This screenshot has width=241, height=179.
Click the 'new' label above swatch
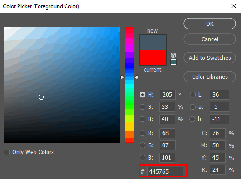point(153,31)
